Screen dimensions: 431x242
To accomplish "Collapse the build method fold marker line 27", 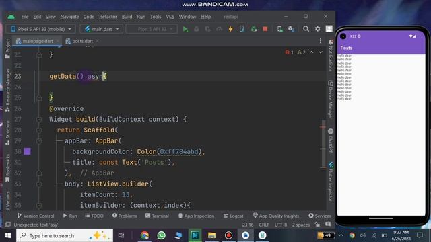I will tap(39, 120).
